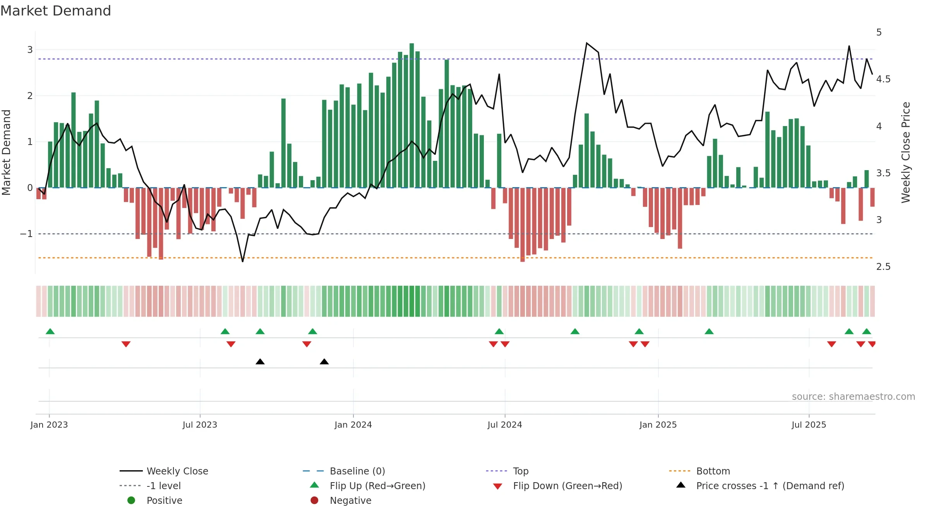The width and height of the screenshot is (929, 522).
Task: Toggle the Price crosses -1 ↑ (Demand ref) label
Action: [770, 486]
